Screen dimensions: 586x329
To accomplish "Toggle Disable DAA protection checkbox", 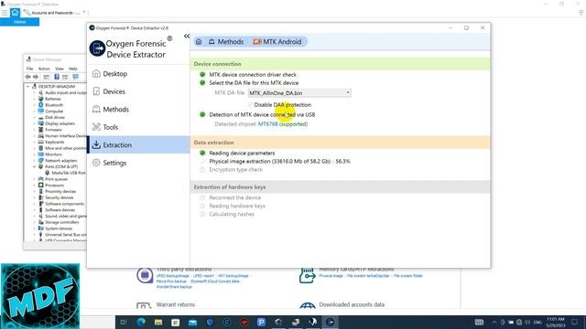I will click(x=250, y=105).
